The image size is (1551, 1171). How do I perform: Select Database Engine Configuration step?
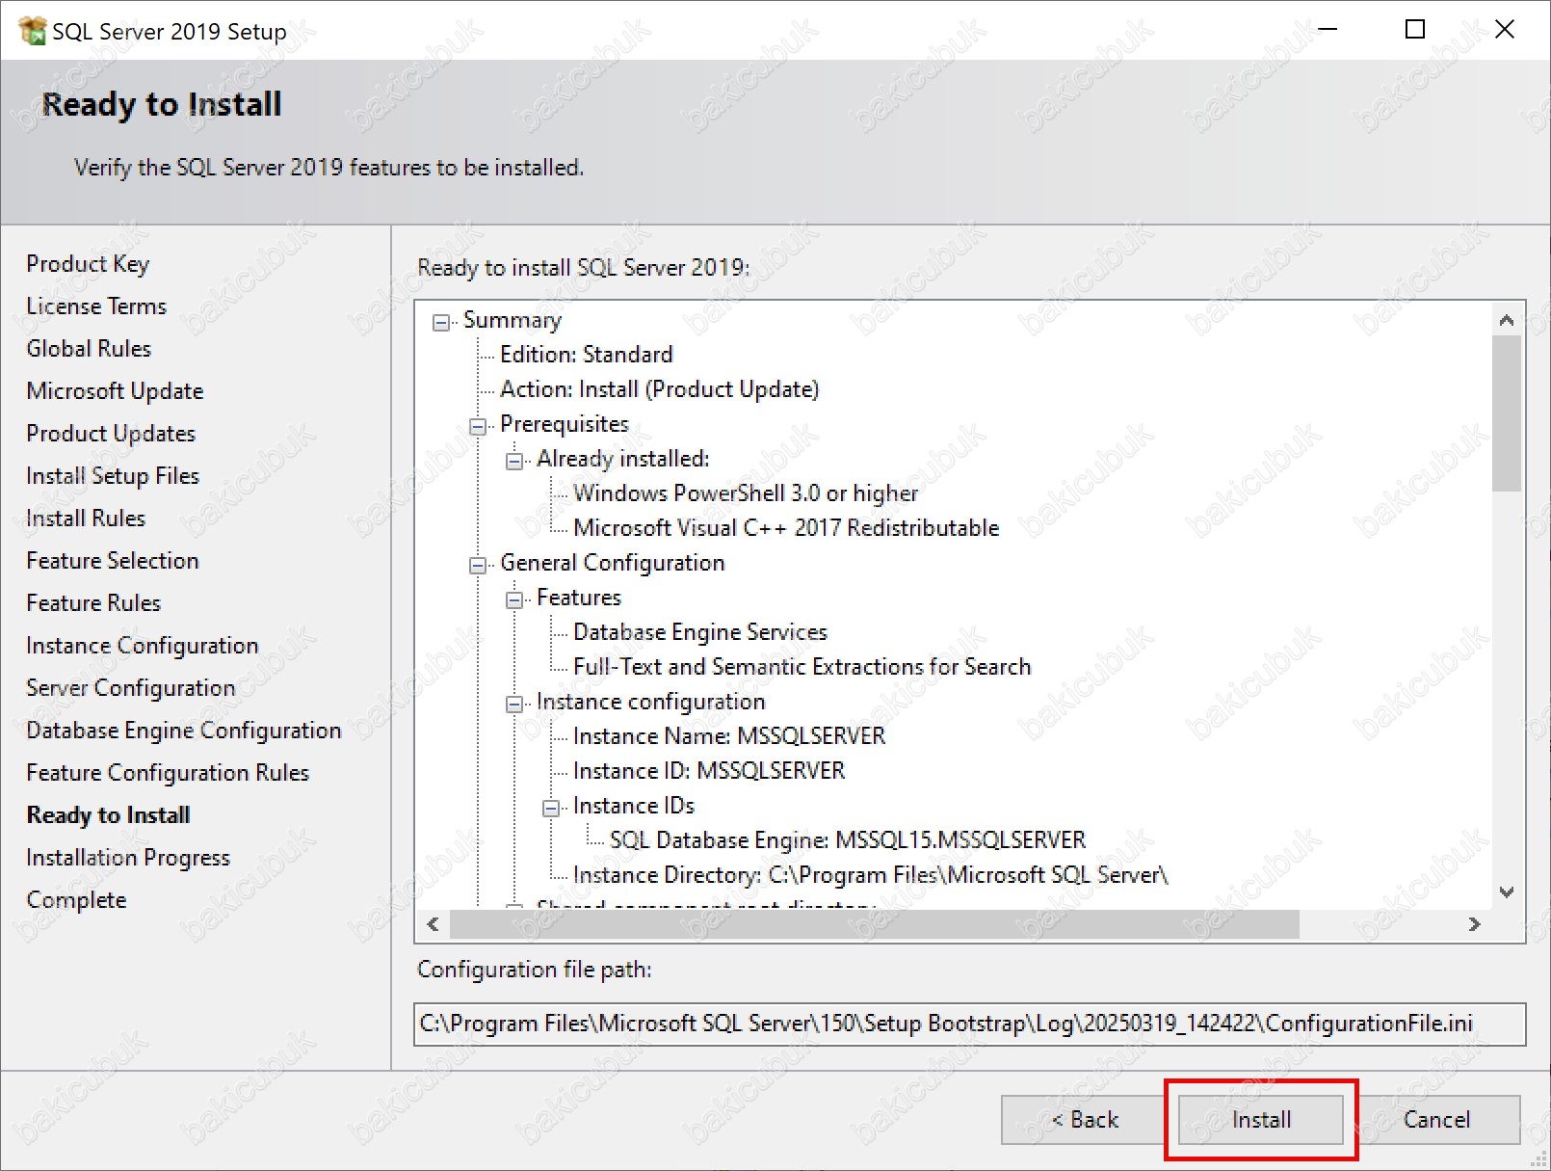click(x=184, y=731)
